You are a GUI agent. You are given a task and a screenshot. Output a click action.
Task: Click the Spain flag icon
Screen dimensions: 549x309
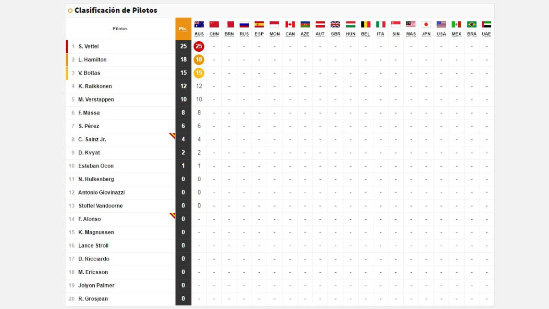[x=259, y=24]
